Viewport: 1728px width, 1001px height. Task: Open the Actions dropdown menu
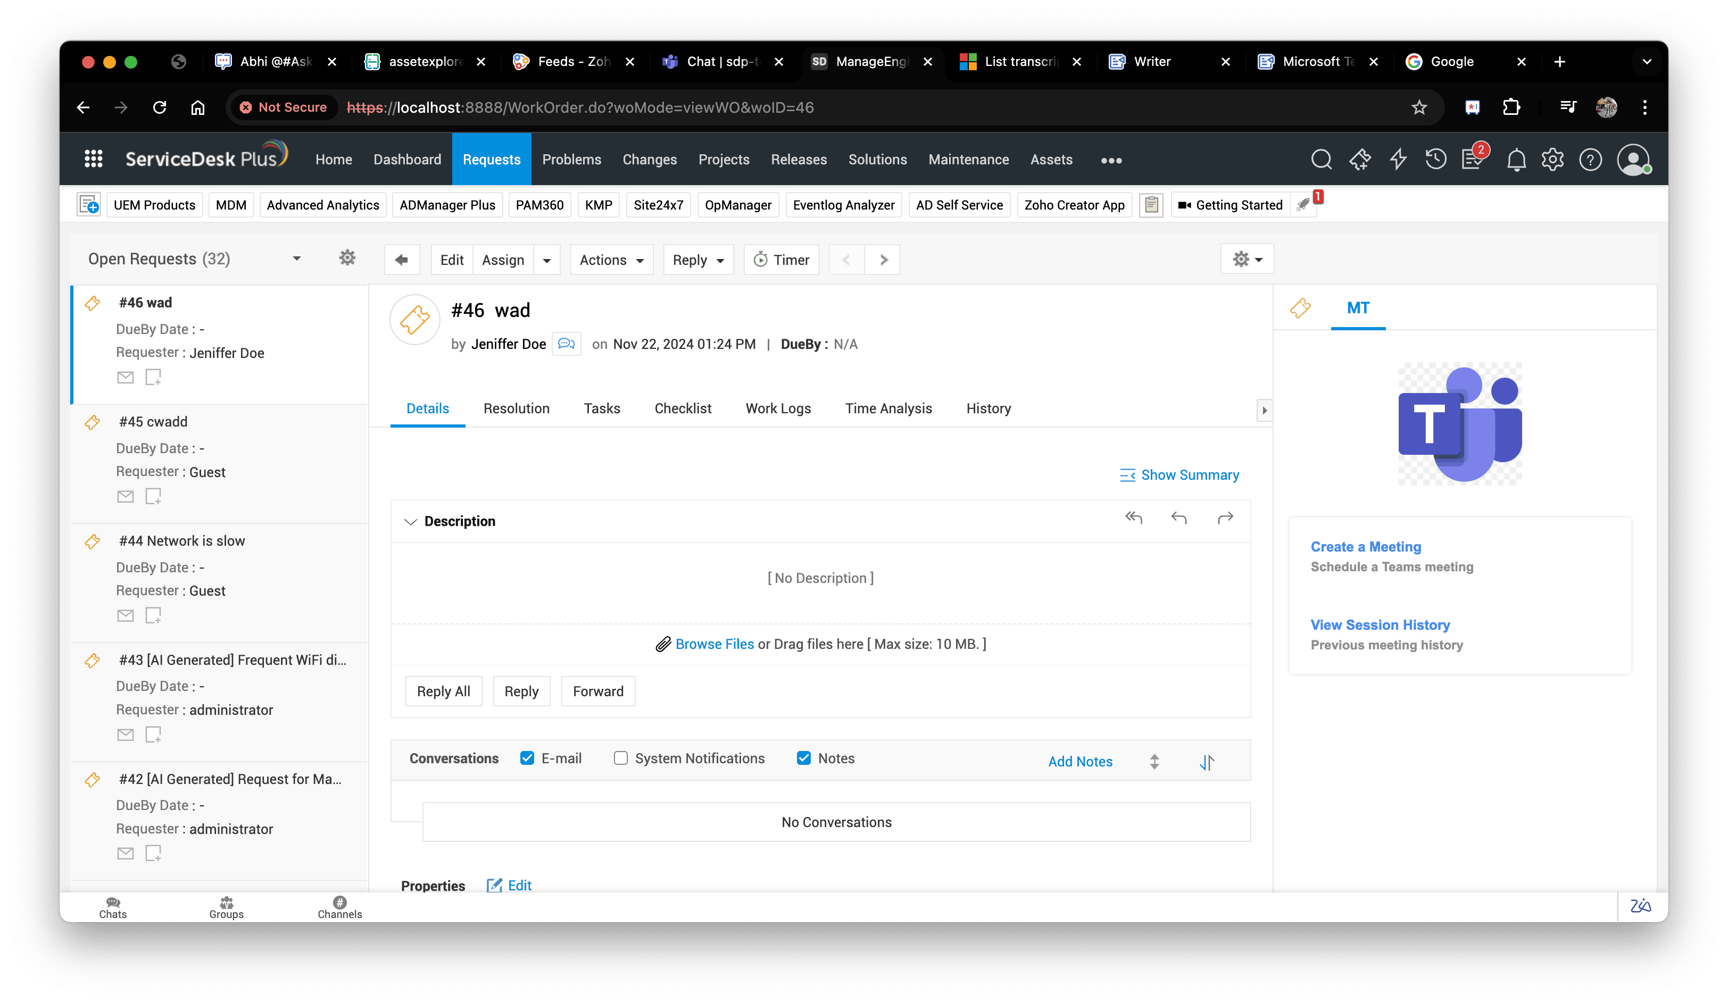click(611, 260)
